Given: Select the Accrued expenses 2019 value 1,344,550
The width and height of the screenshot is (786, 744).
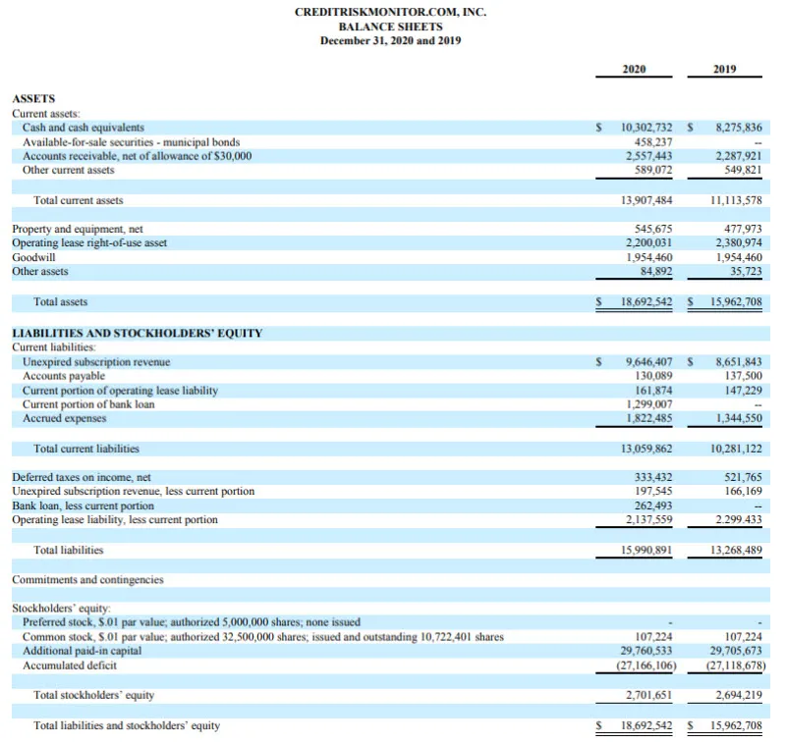Looking at the screenshot, I should [x=739, y=418].
